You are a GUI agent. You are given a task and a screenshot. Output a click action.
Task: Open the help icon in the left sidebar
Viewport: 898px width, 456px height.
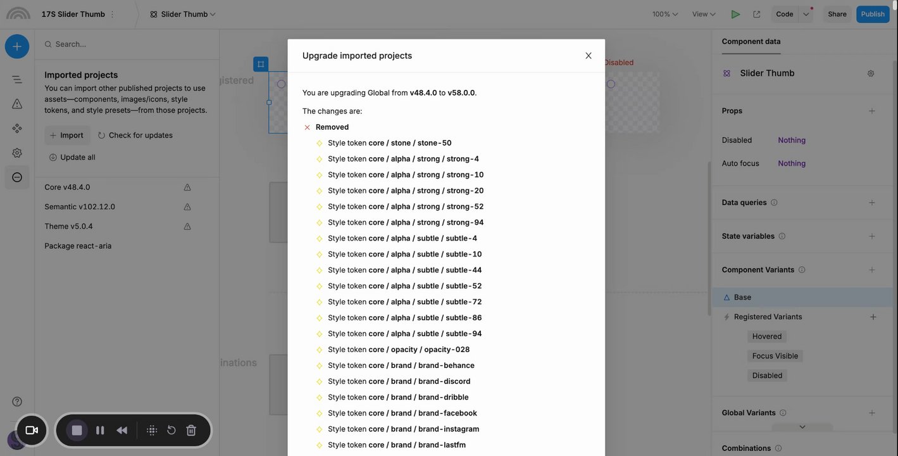coord(17,402)
